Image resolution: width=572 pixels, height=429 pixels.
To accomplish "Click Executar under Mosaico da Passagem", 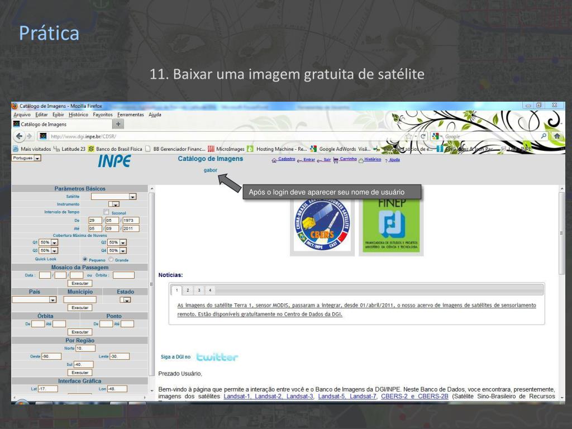I will point(80,283).
